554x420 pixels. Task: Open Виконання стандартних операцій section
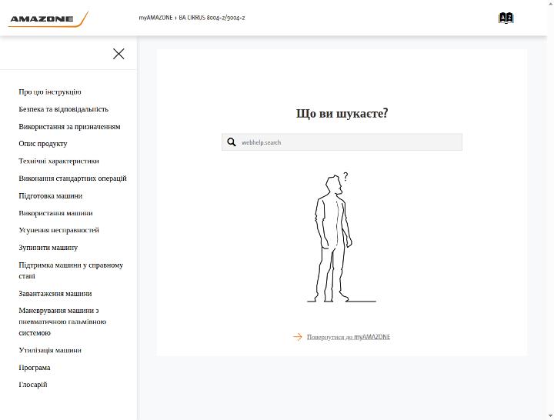pyautogui.click(x=72, y=178)
